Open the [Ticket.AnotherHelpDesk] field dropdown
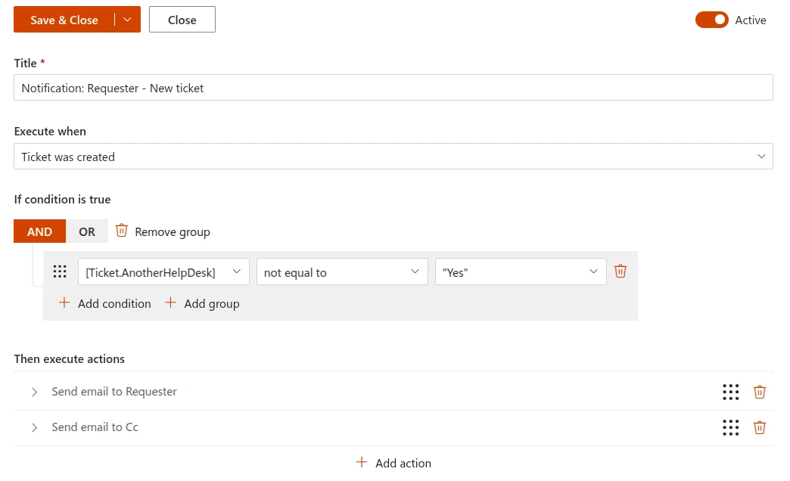The image size is (790, 481). (x=163, y=272)
